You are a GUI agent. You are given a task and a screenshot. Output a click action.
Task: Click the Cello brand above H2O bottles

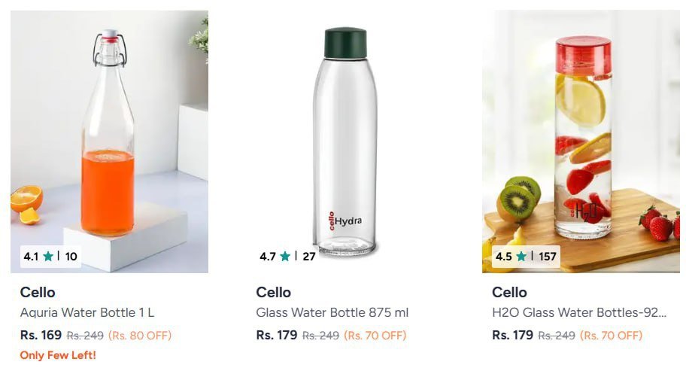(510, 292)
